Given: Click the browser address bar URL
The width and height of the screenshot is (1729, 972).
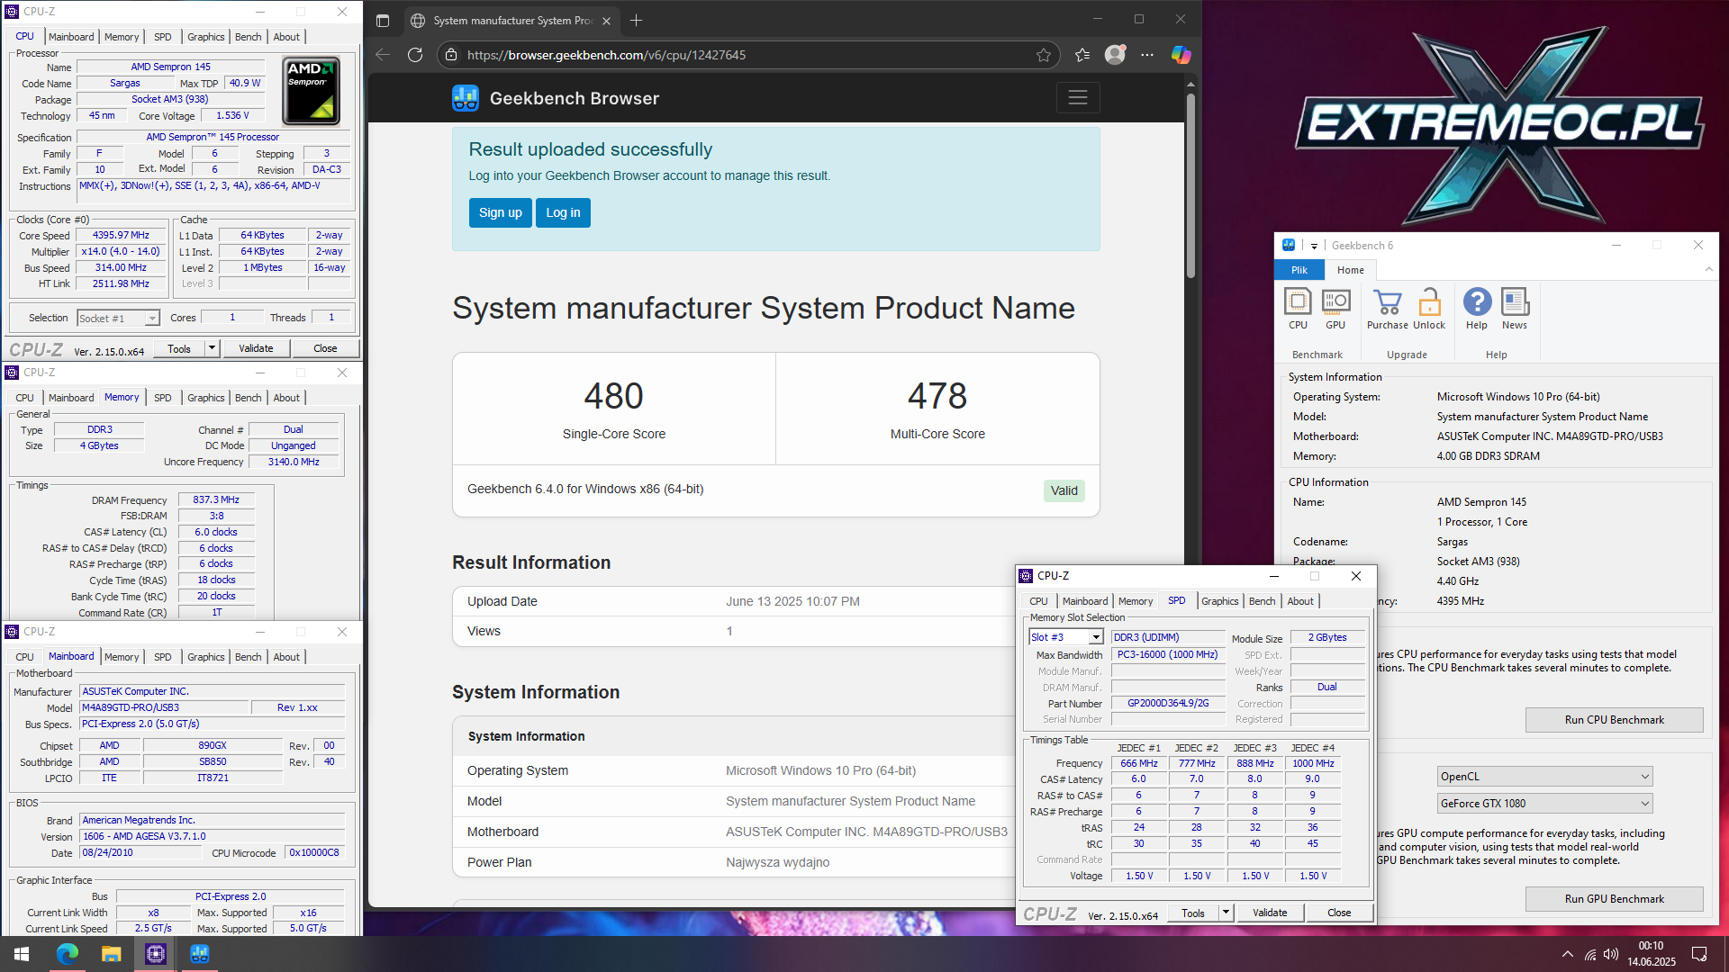Looking at the screenshot, I should [605, 55].
